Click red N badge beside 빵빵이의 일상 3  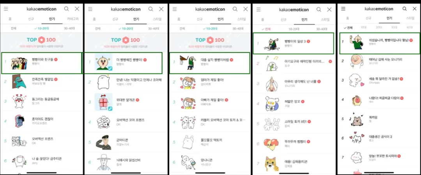[308, 41]
